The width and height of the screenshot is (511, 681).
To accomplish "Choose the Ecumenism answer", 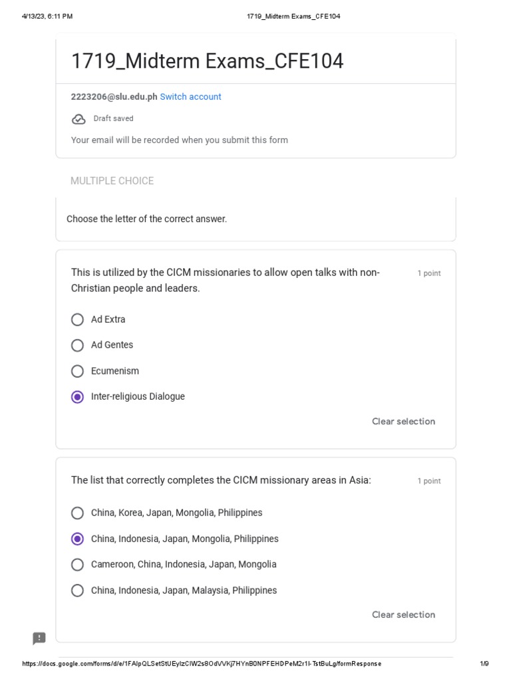I will [x=77, y=371].
